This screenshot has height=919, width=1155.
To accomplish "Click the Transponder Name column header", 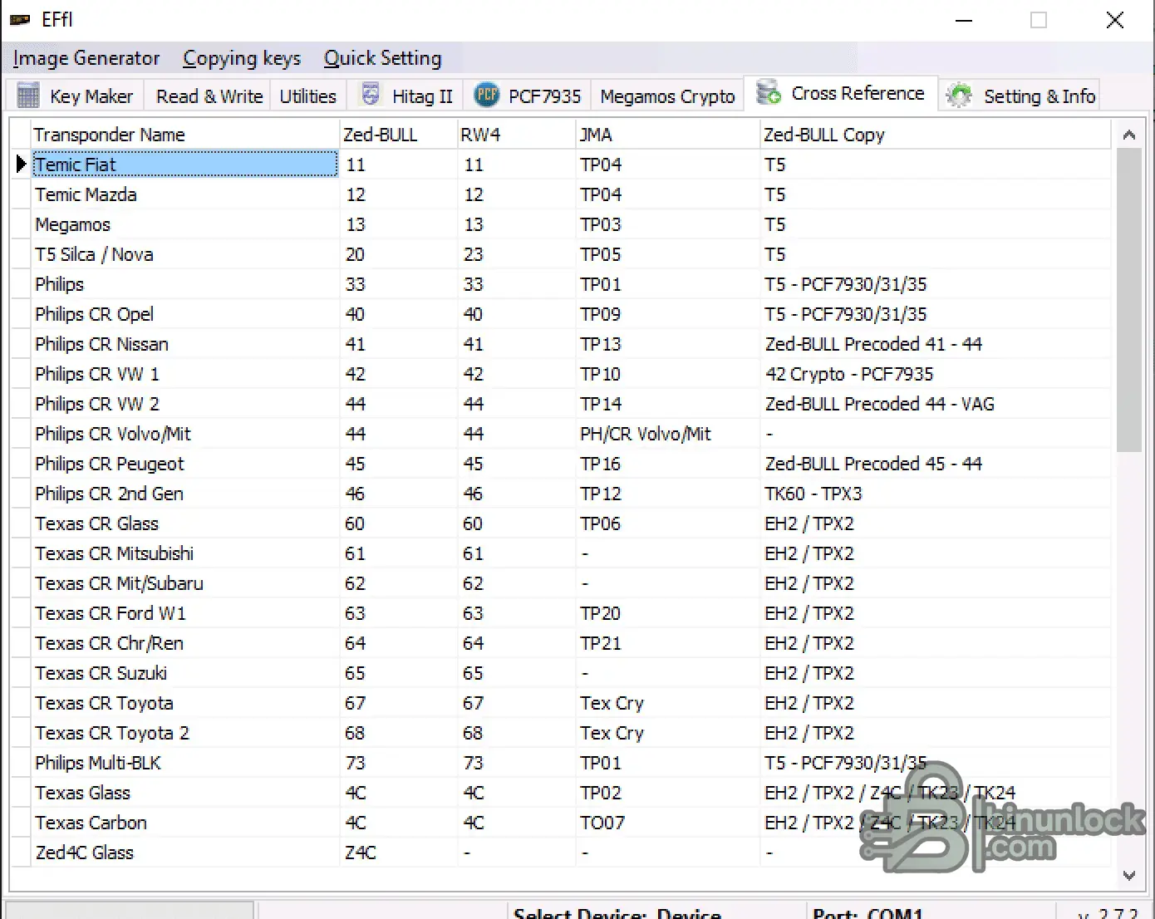I will point(185,135).
